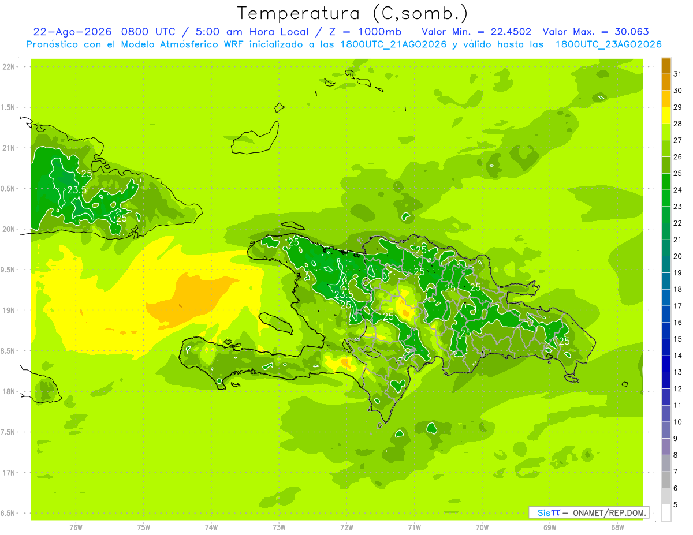693x535 pixels.
Task: Click the colorbar label '22'
Action: click(x=678, y=223)
